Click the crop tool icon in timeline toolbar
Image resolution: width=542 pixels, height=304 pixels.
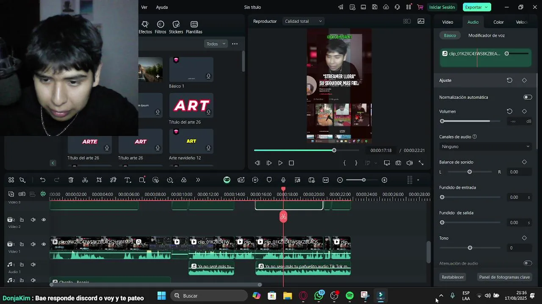click(99, 180)
